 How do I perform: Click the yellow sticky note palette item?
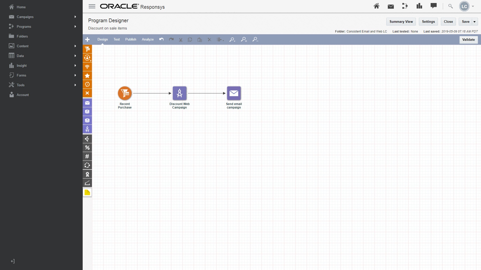coord(87,192)
